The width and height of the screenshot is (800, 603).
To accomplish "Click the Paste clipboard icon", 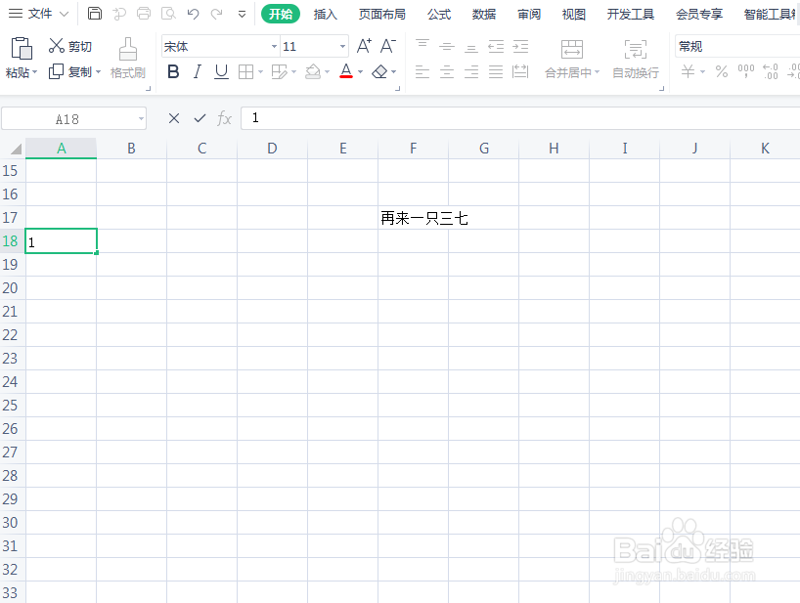I will (22, 49).
